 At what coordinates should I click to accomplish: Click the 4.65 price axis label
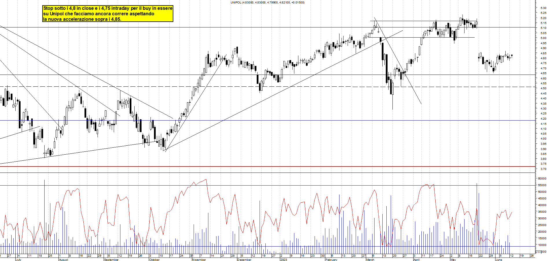coord(543,73)
